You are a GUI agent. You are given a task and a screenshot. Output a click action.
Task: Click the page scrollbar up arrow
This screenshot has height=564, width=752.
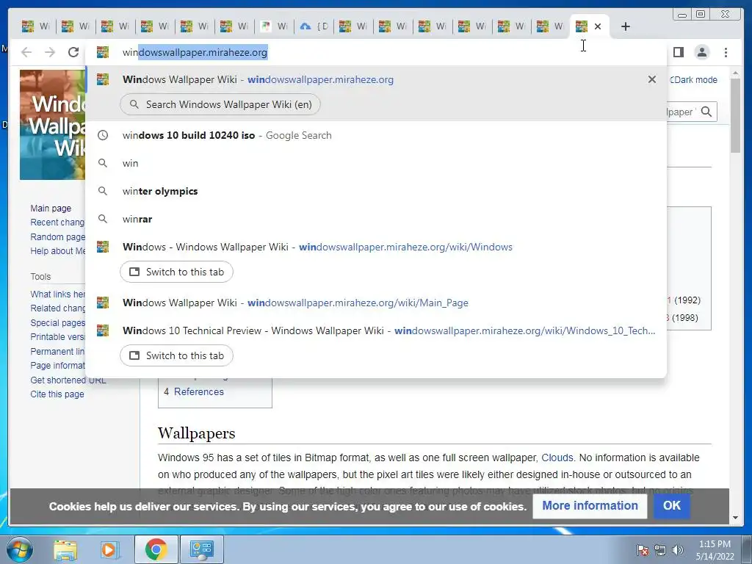tap(735, 73)
